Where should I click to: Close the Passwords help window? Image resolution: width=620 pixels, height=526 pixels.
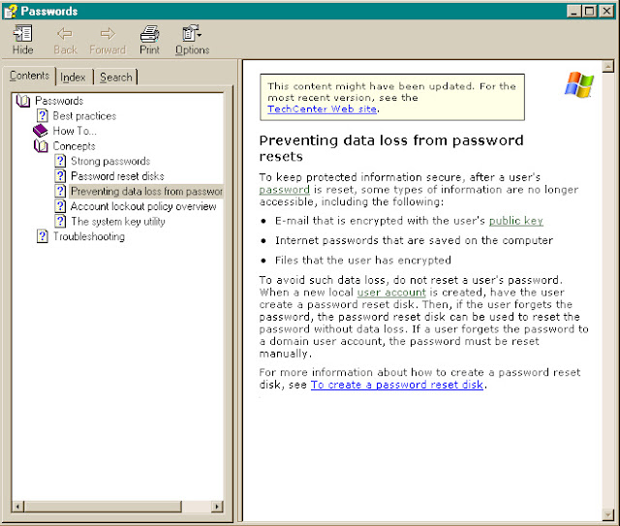pyautogui.click(x=605, y=11)
